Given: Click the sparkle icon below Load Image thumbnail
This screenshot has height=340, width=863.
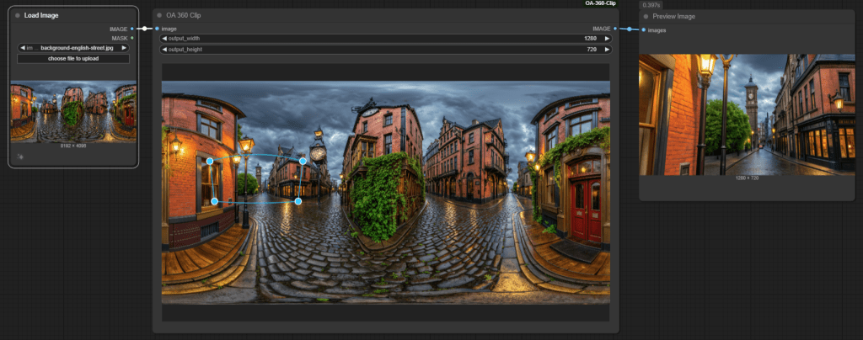Looking at the screenshot, I should (x=19, y=156).
